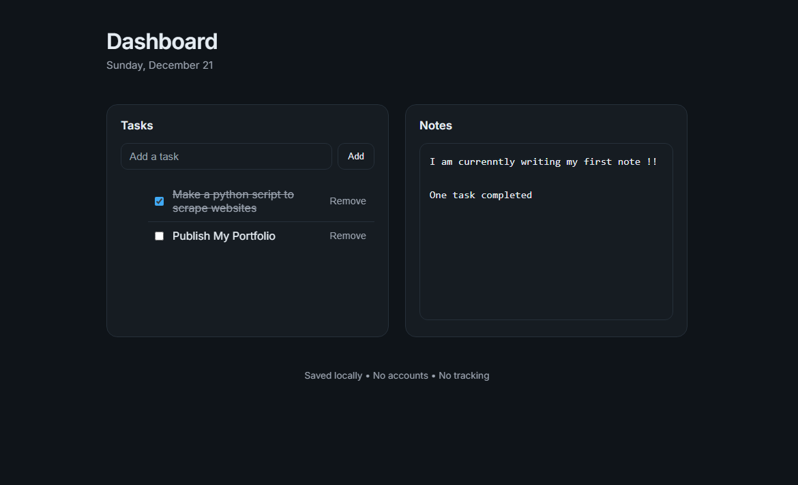Click the No tracking footer text
798x485 pixels.
point(464,375)
